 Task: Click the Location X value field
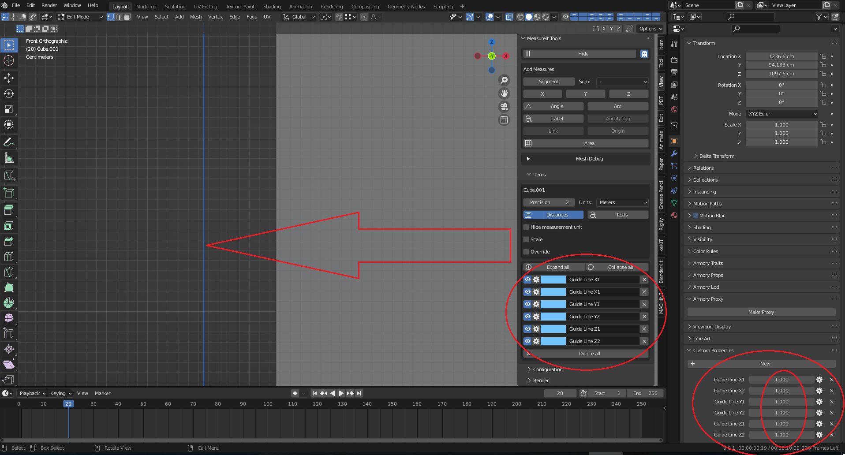(x=781, y=56)
